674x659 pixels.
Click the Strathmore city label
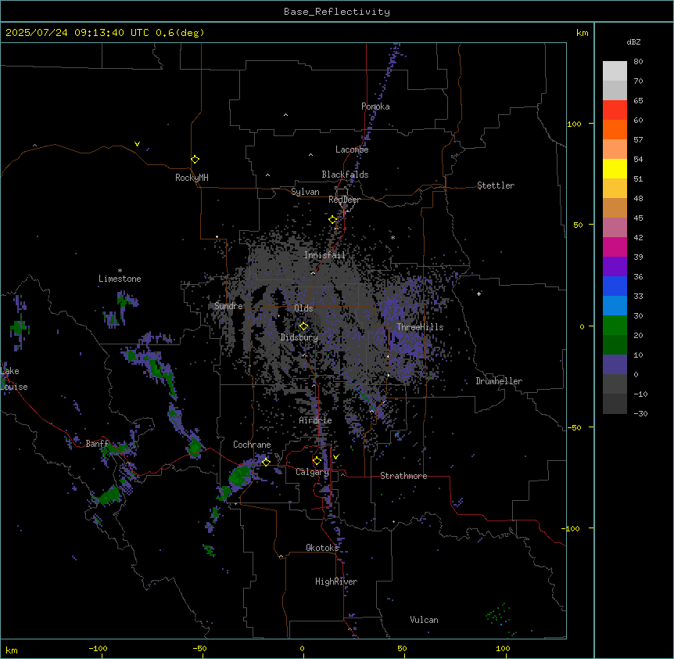[x=403, y=476]
